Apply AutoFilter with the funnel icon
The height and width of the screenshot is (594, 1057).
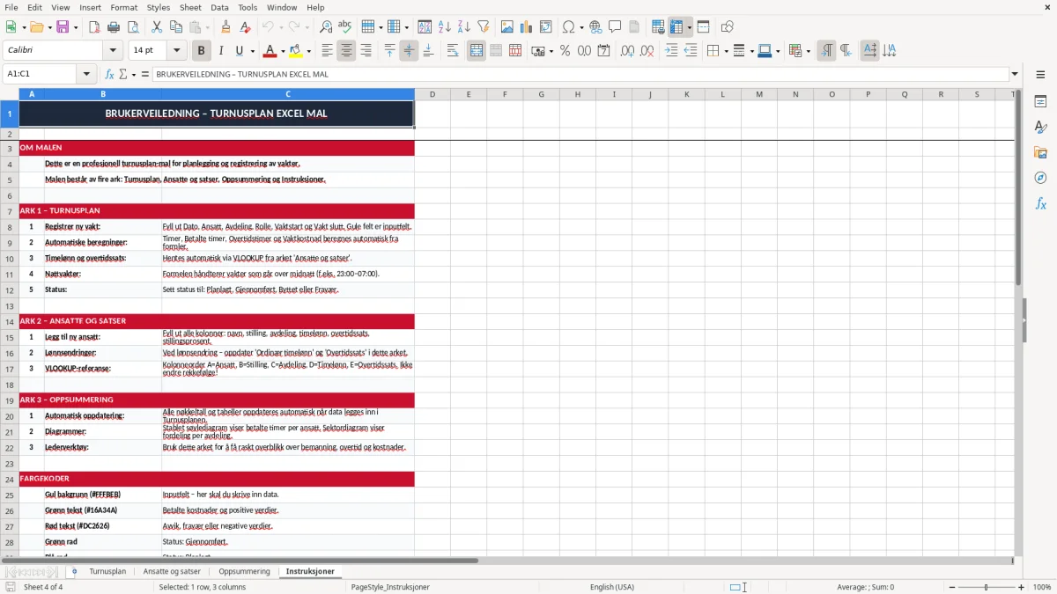point(483,27)
